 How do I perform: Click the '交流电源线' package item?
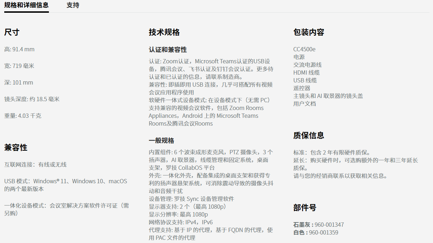click(x=308, y=65)
